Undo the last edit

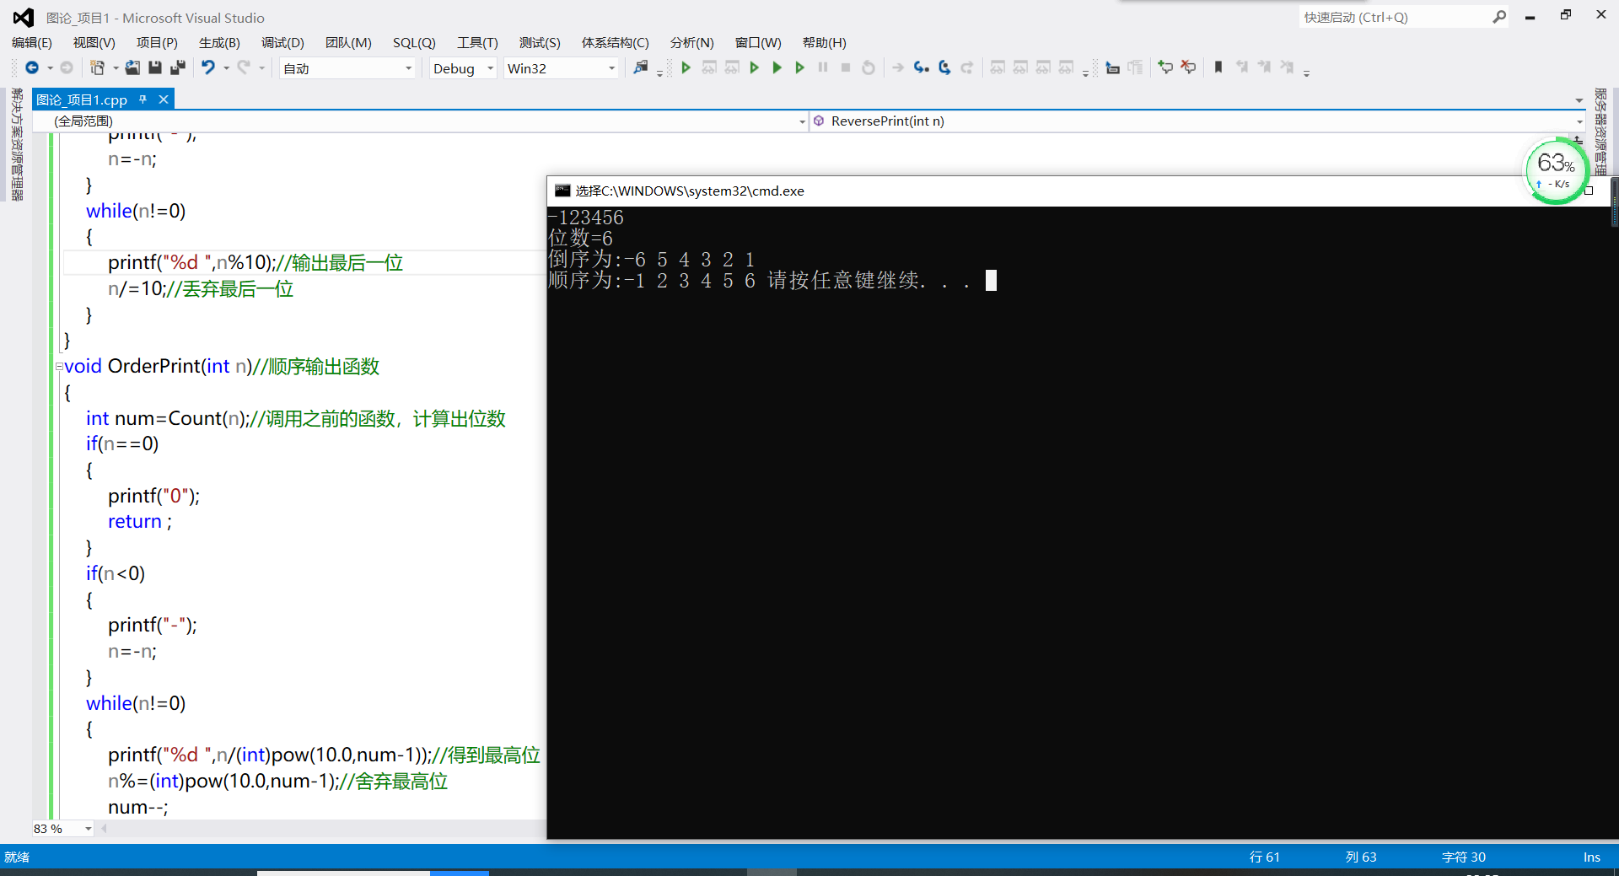click(x=208, y=68)
